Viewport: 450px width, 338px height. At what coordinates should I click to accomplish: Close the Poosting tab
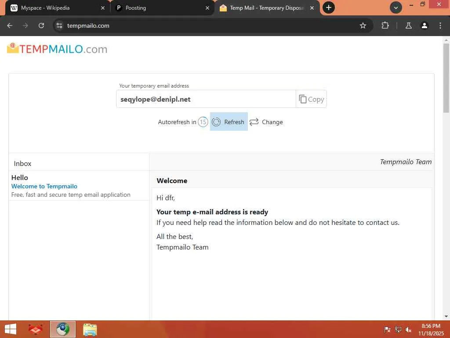tap(207, 8)
